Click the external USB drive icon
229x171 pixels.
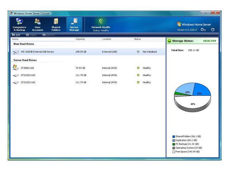(x=16, y=52)
